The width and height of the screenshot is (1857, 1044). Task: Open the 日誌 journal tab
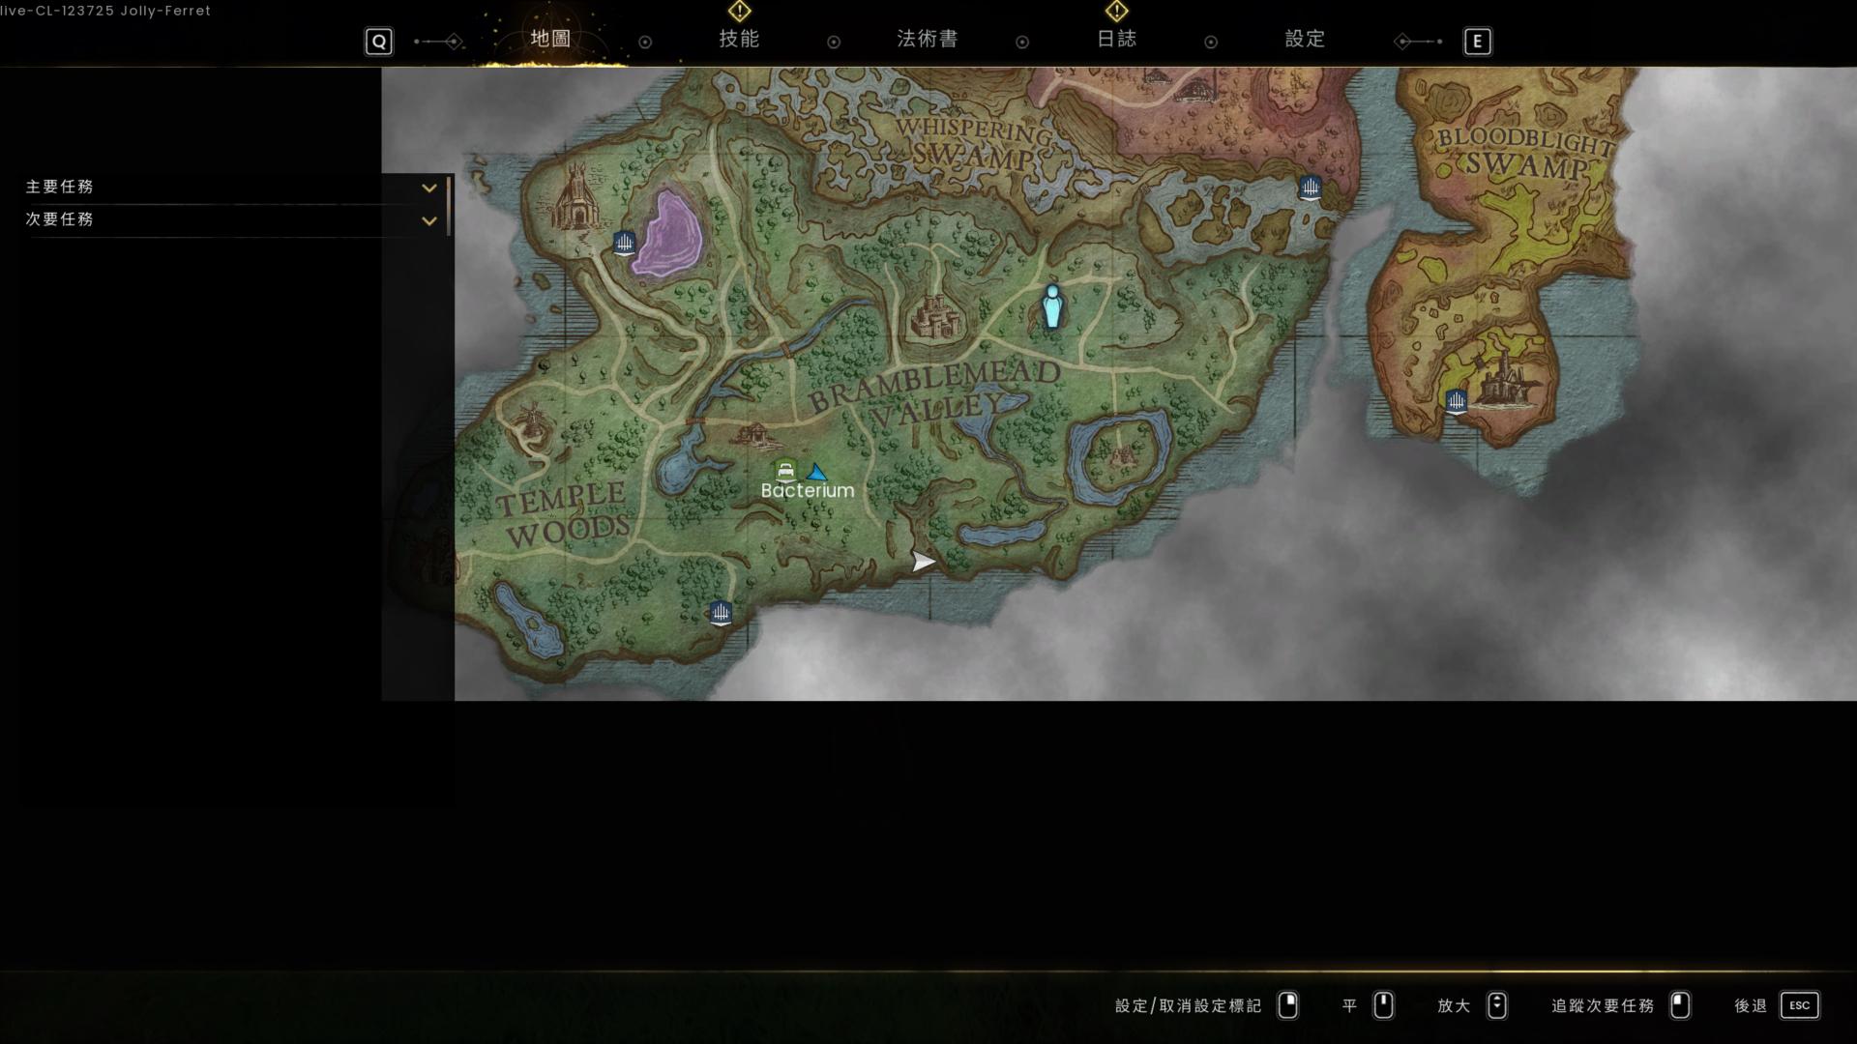[1116, 39]
